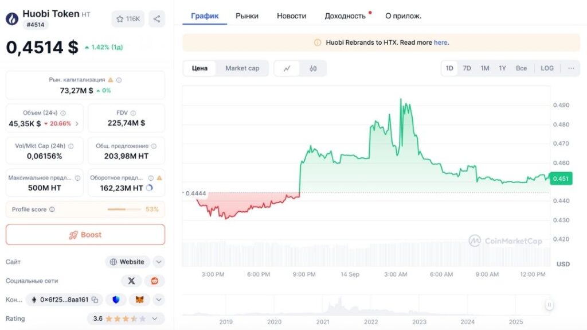The height and width of the screenshot is (330, 587).
Task: Expand the contracts dropdown chevron
Action: [159, 300]
